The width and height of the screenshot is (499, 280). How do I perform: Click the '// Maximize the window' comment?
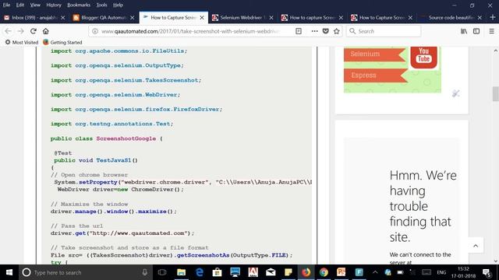[x=89, y=204]
